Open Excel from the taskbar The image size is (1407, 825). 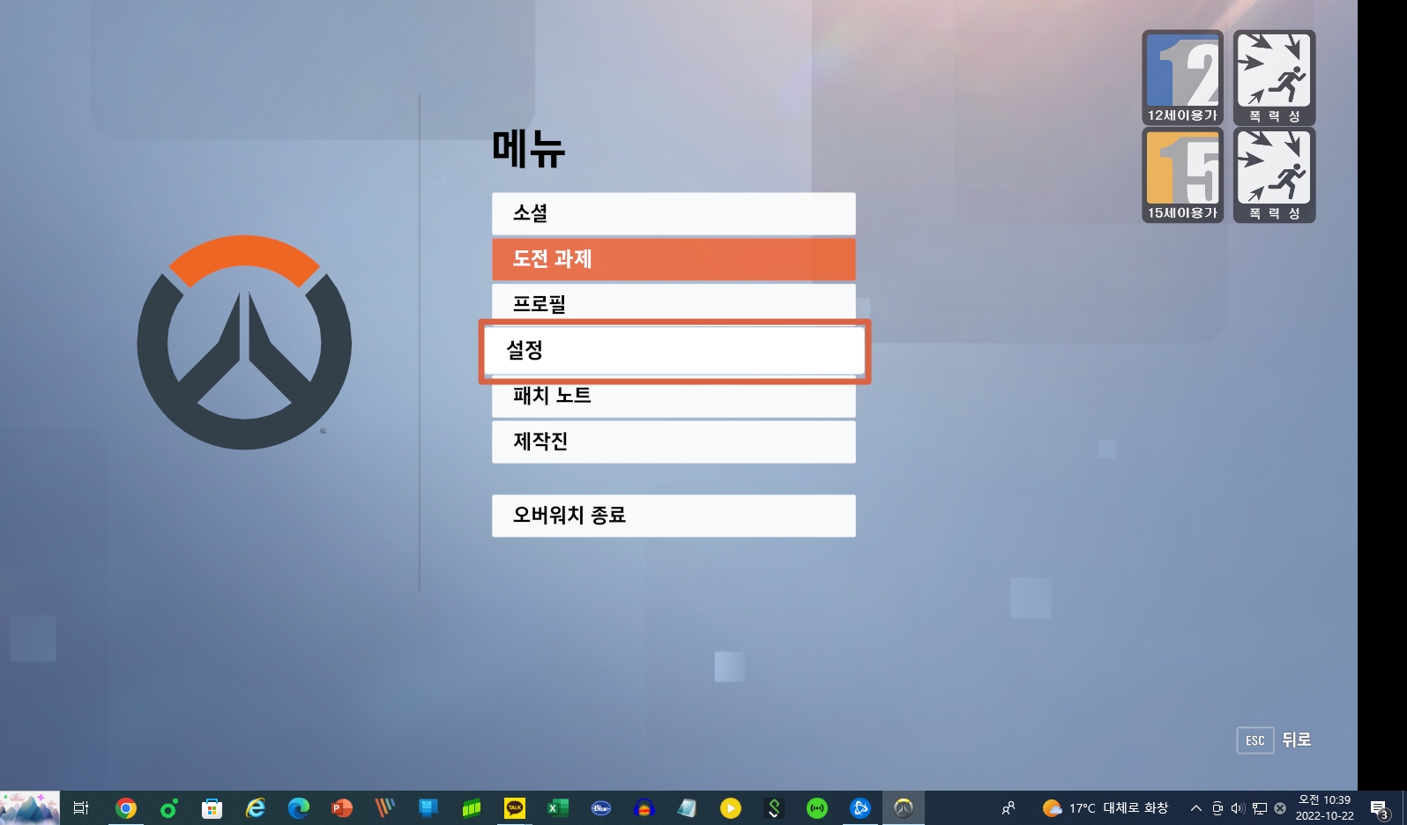pos(558,808)
